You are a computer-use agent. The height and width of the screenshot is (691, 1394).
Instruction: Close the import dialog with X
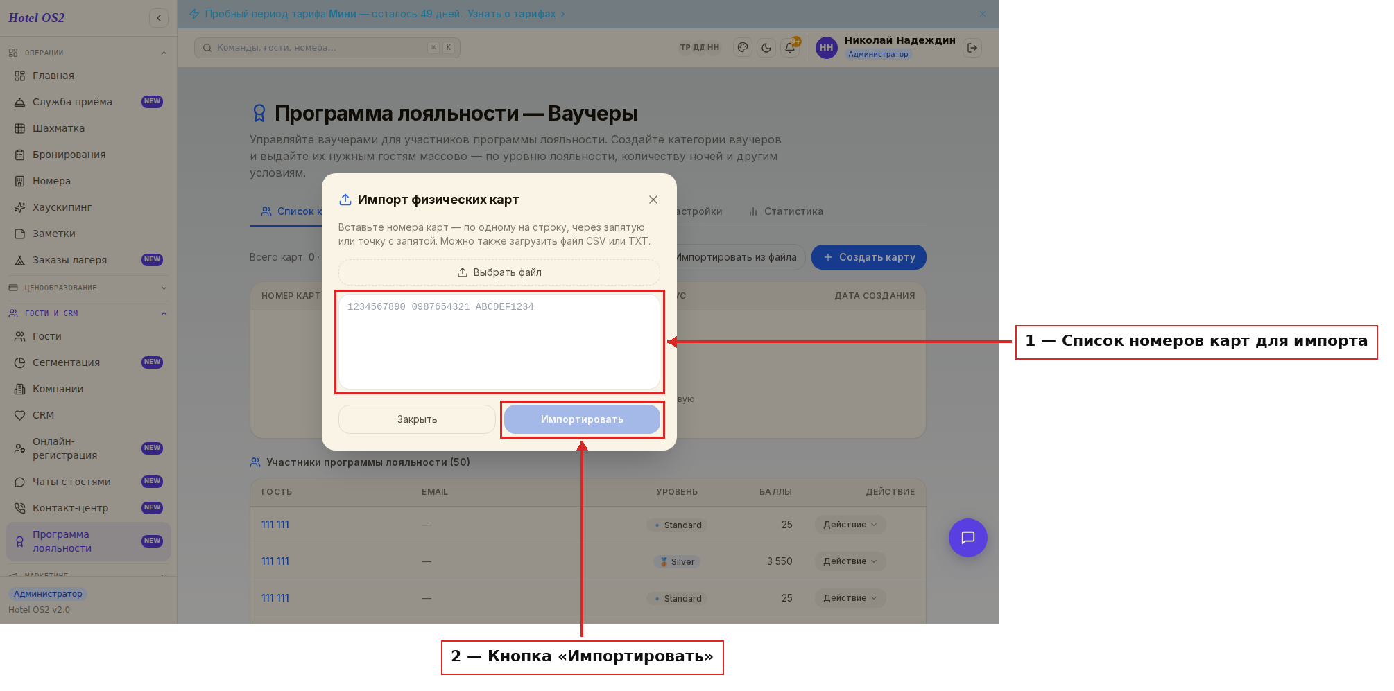click(653, 200)
